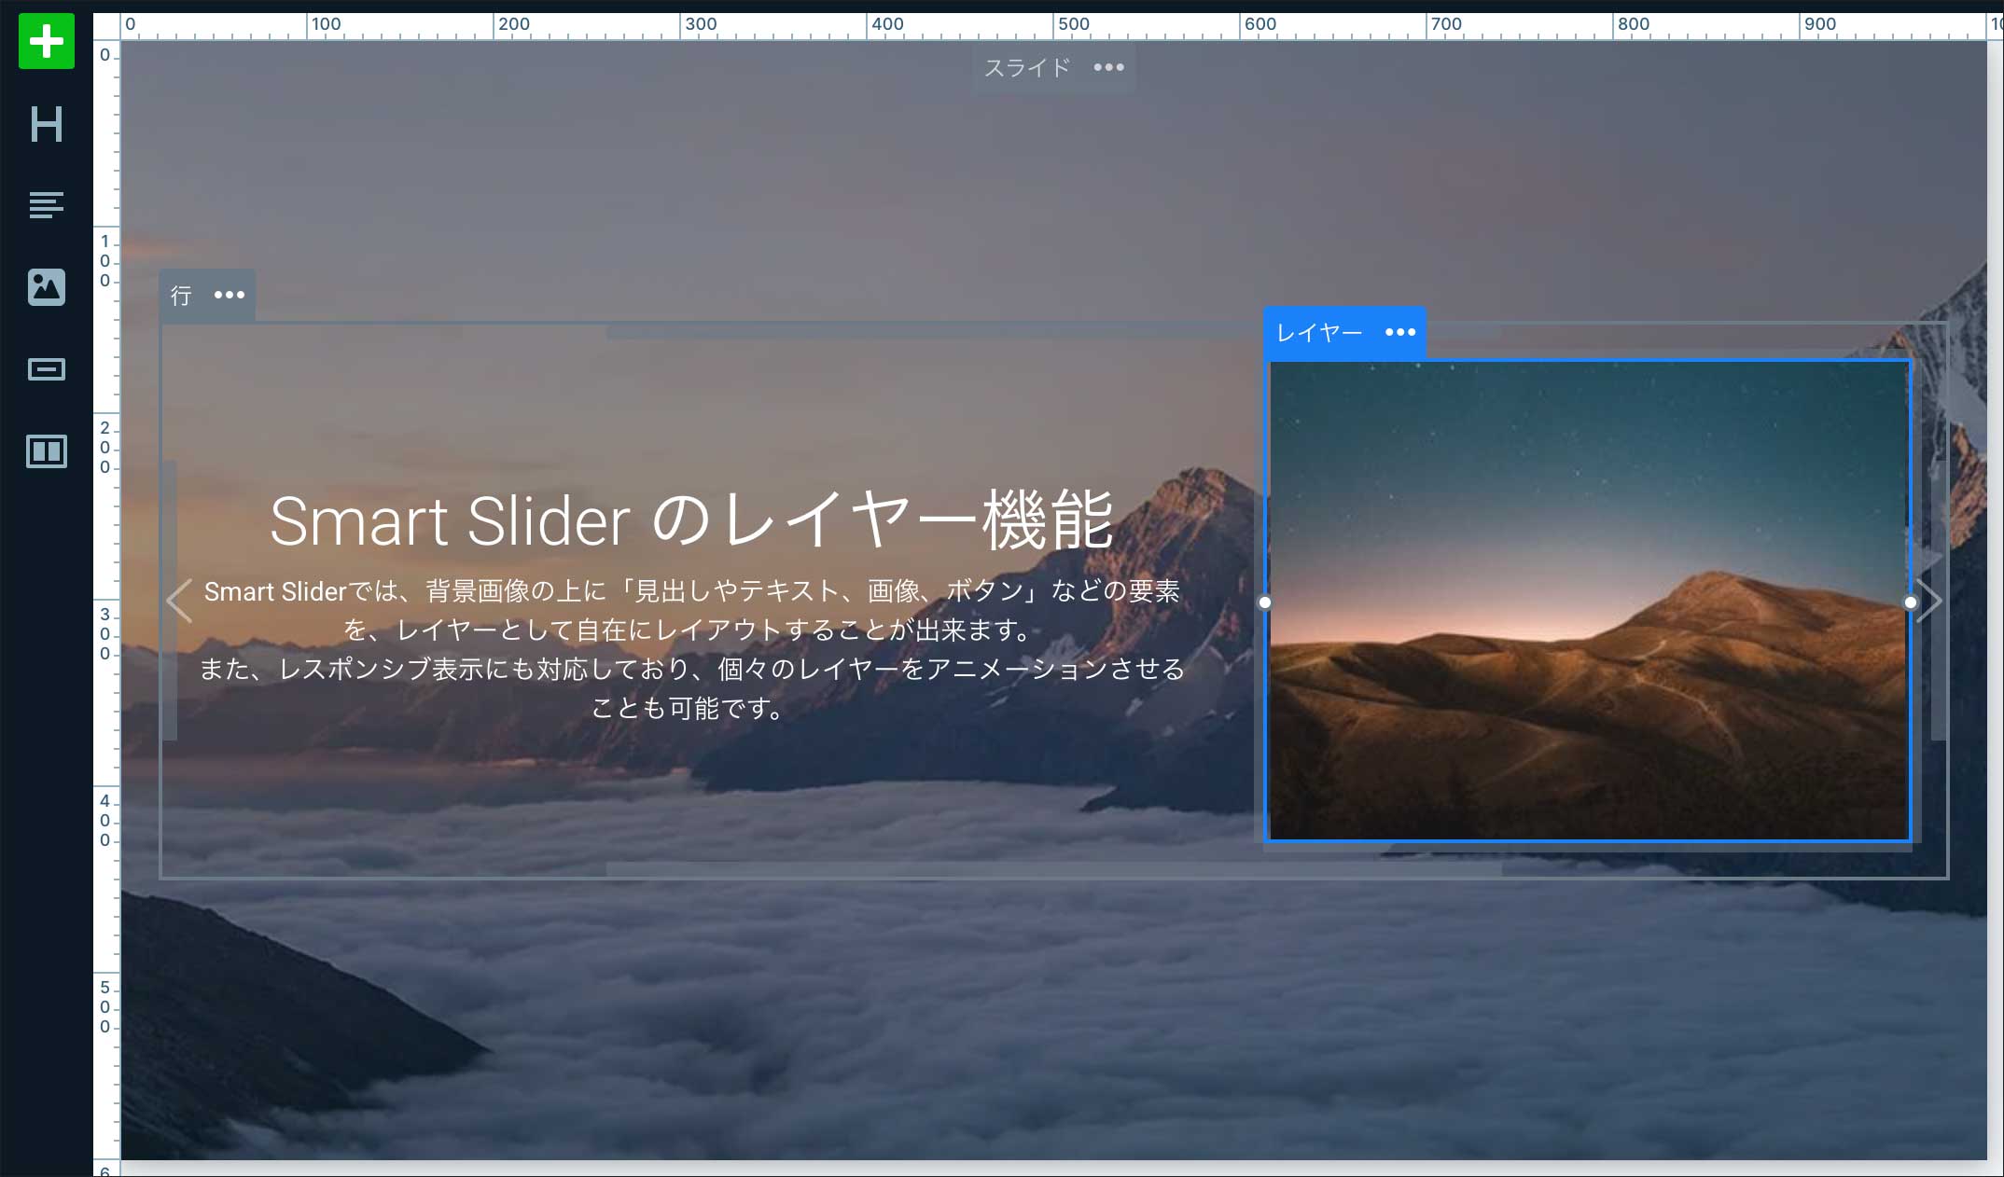2004x1177 pixels.
Task: Click the 行 row label tab
Action: tap(181, 296)
